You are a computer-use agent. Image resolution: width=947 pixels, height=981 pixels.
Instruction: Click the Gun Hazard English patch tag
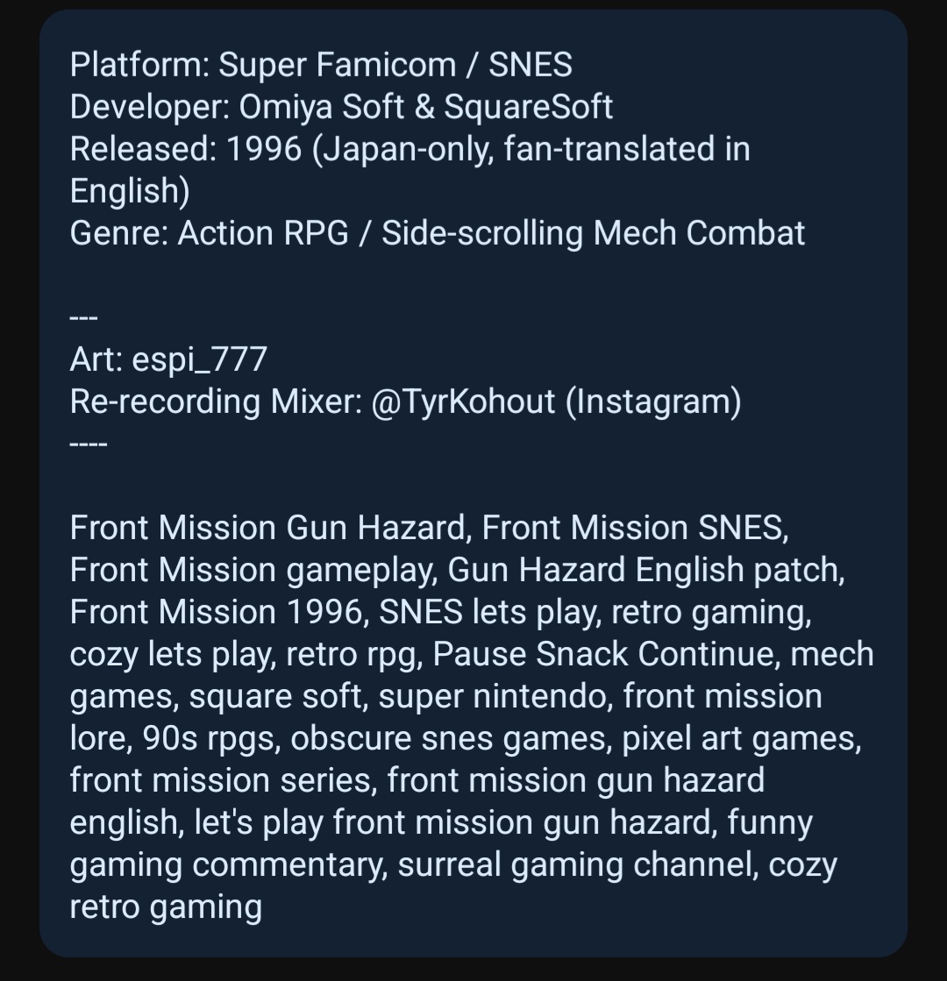click(x=644, y=570)
